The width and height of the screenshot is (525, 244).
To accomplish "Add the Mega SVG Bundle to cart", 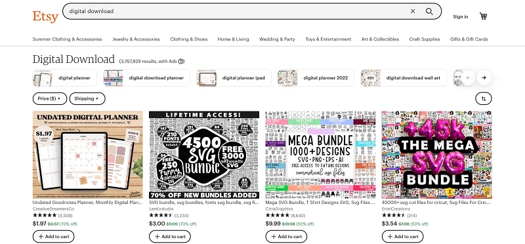I will (x=286, y=236).
